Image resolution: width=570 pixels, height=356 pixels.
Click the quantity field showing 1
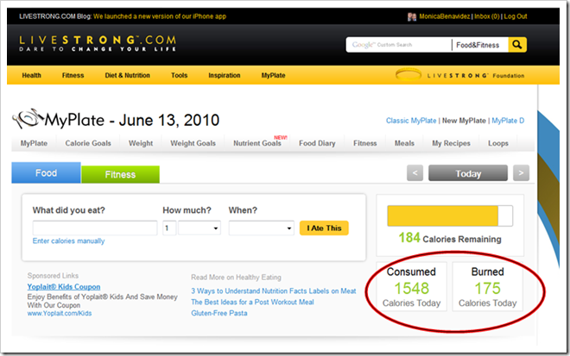(x=169, y=228)
